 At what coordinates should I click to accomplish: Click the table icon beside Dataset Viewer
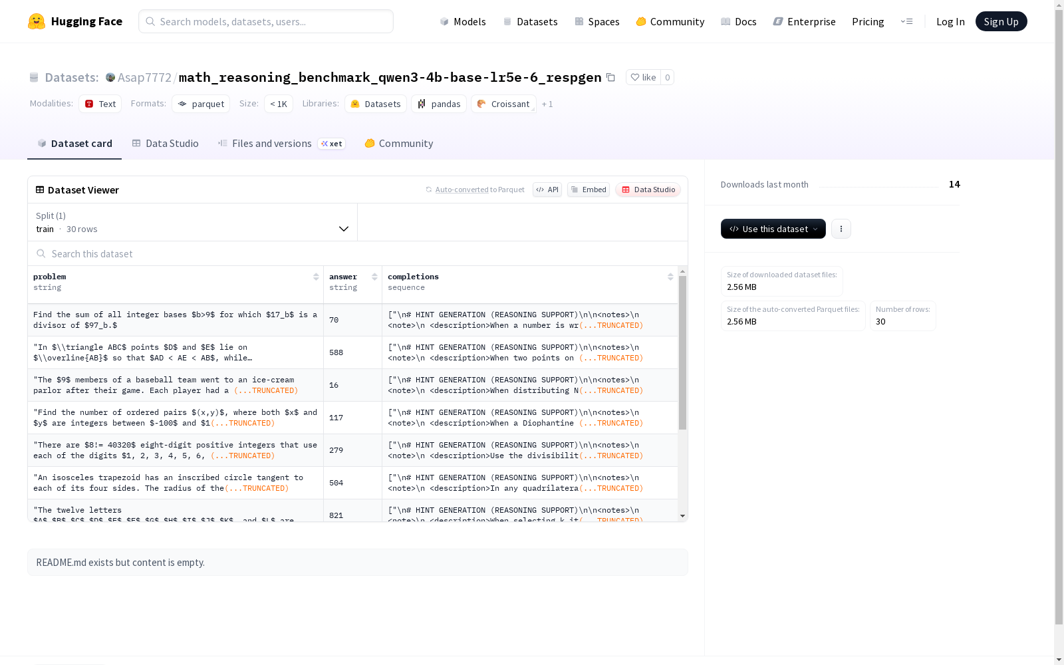tap(40, 190)
